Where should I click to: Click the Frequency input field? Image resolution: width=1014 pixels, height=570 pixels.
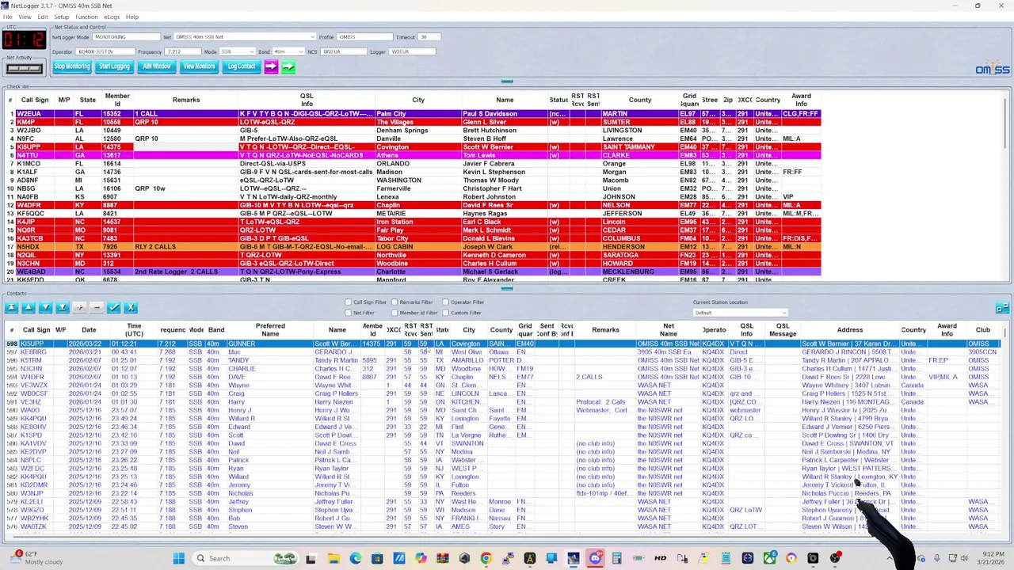(183, 51)
